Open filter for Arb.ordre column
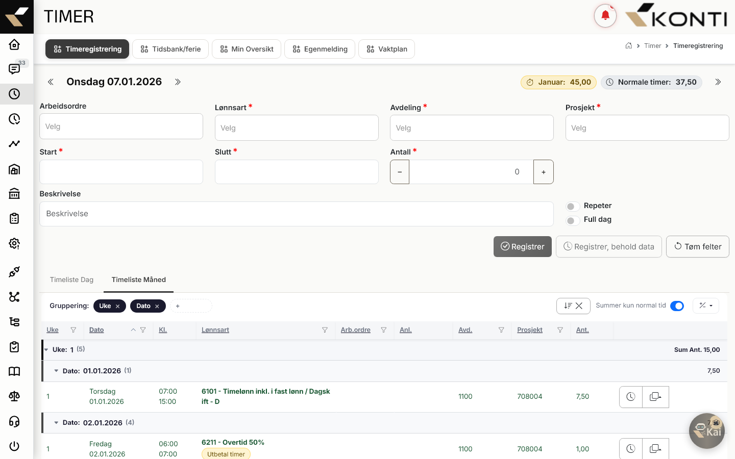 (x=384, y=330)
